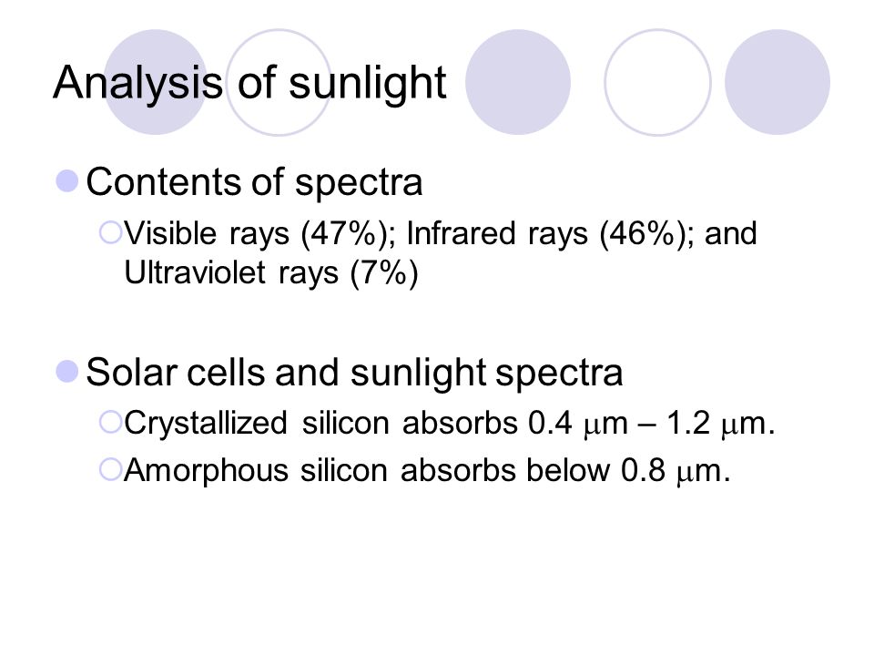Click the slide title 'Analysis of sunlight'
The width and height of the screenshot is (874, 656).
click(x=249, y=83)
